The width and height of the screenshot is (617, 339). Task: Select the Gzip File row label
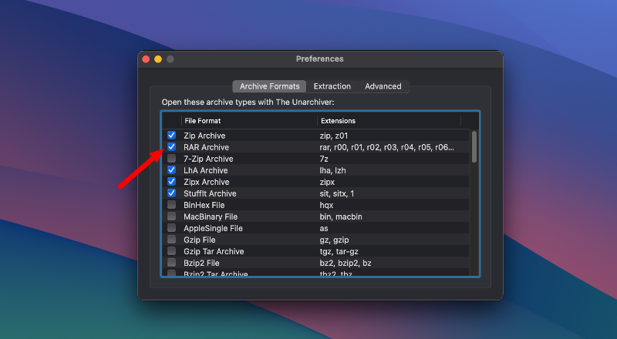200,240
